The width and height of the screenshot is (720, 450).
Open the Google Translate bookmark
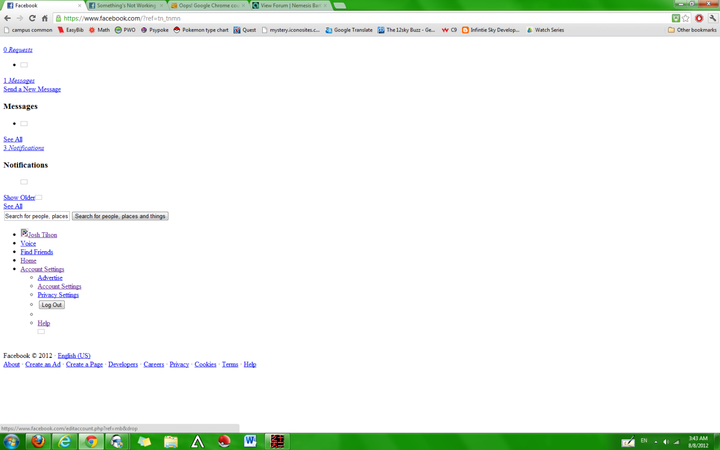coord(349,30)
